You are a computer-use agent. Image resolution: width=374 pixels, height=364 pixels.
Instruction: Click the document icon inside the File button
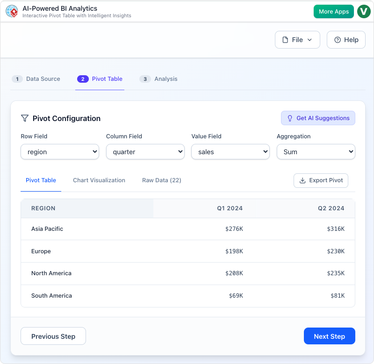(287, 40)
